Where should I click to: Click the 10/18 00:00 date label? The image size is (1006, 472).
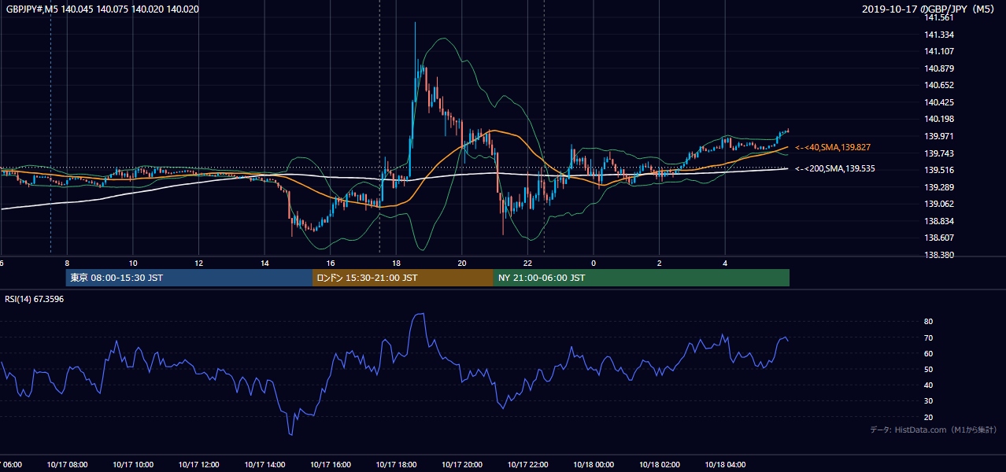coord(594,465)
